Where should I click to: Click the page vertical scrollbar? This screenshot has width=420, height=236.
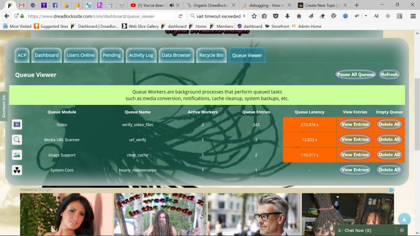coord(417,114)
